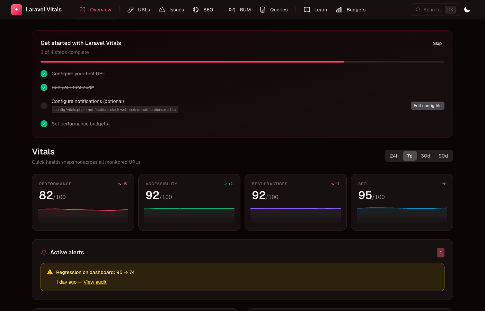This screenshot has height=311, width=485.
Task: Click the config/vitals.php notification path hint
Action: coord(115,110)
